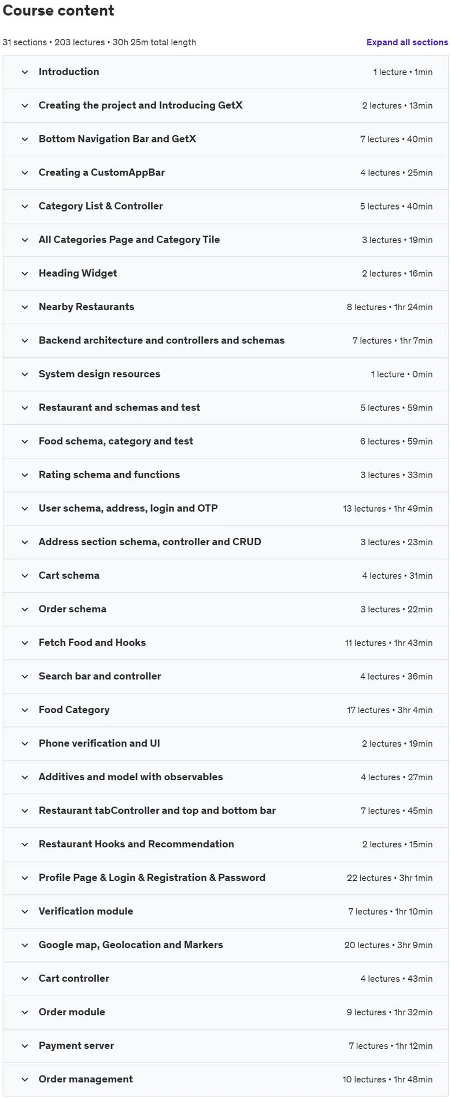Open Profile Page & Login & Registration & Password

pyautogui.click(x=226, y=877)
